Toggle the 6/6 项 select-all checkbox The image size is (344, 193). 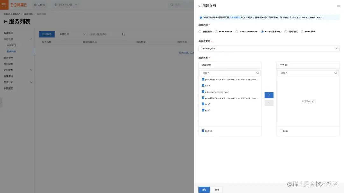(203, 131)
